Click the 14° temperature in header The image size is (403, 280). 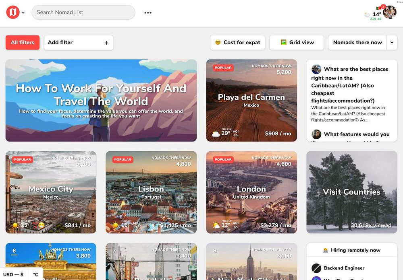point(377,14)
